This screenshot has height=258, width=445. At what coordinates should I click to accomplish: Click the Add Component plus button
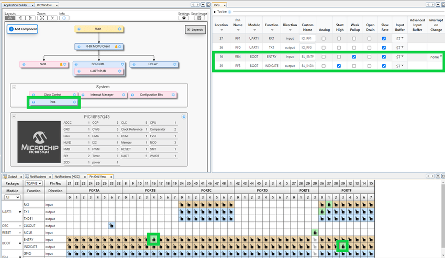click(x=12, y=29)
